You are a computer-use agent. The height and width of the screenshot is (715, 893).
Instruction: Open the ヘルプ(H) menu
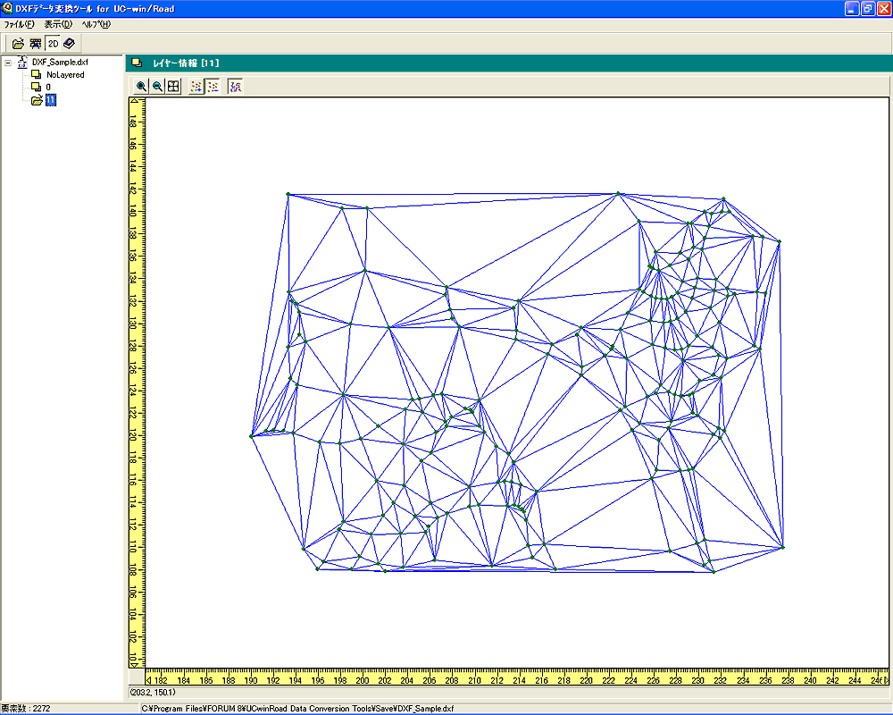tap(96, 24)
